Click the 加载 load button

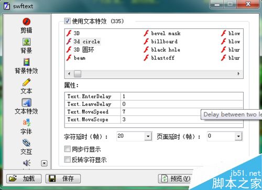pos(24,179)
